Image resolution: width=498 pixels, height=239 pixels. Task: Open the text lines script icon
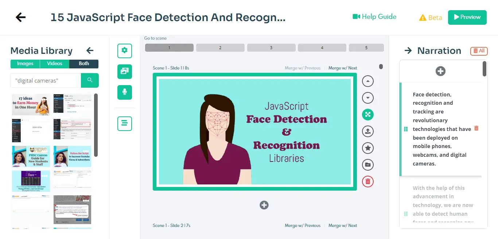(x=124, y=123)
